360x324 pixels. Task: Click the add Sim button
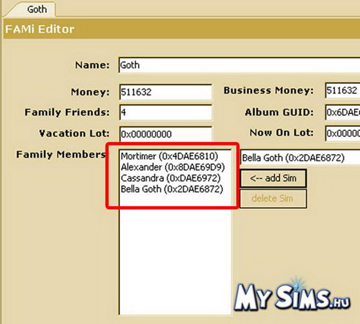pos(273,179)
